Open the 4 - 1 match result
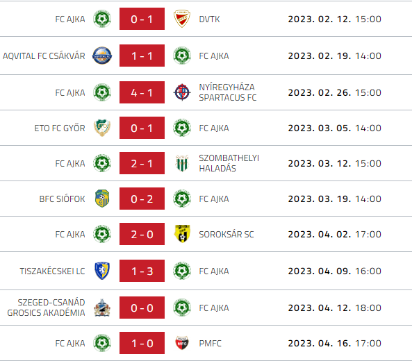This screenshot has width=412, height=361. [x=142, y=92]
